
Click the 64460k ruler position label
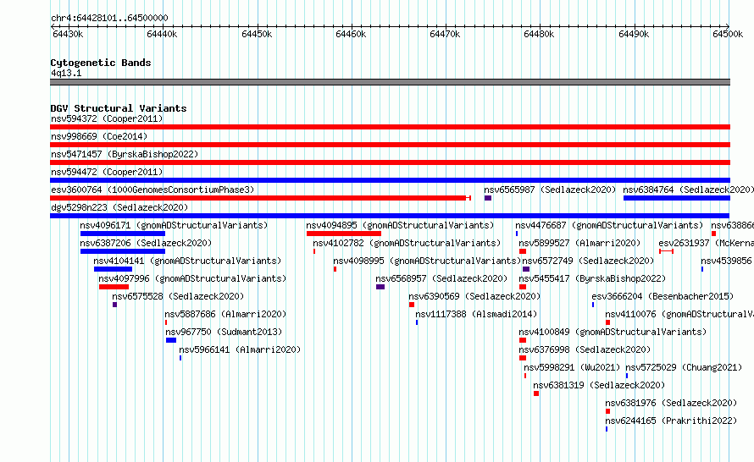click(x=351, y=34)
